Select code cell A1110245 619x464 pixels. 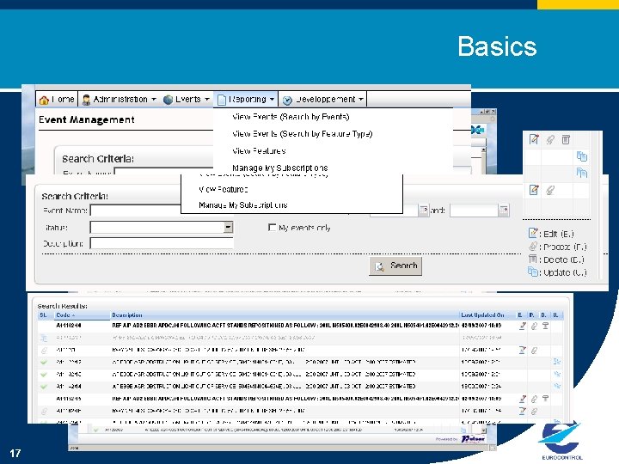click(x=69, y=399)
